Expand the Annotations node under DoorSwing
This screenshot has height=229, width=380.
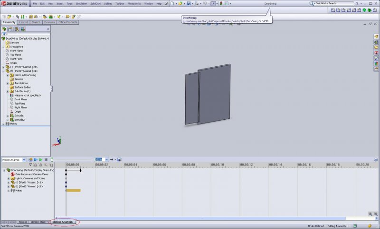pos(3,47)
